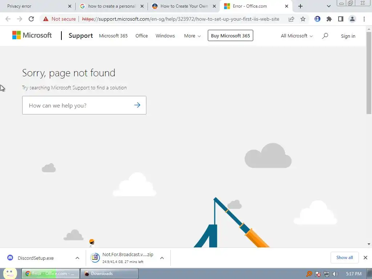The image size is (372, 279).
Task: Open Chrome three-dot menu
Action: [x=364, y=19]
